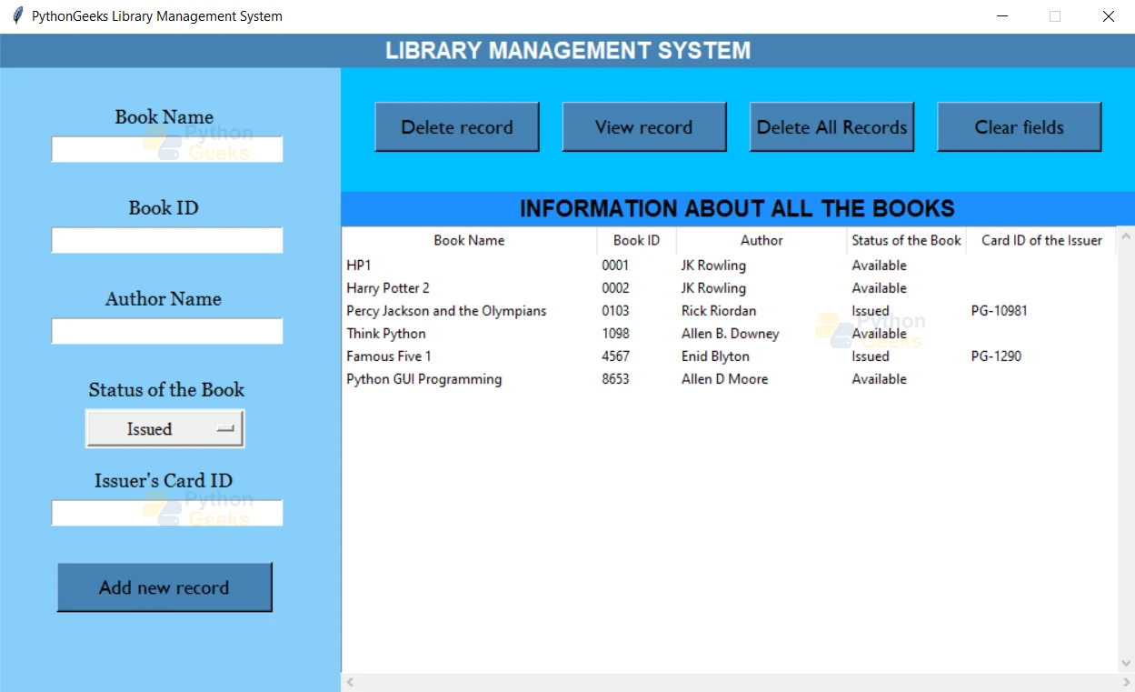Click author Allen D Moore cell
Viewport: 1135px width, 692px height.
724,379
